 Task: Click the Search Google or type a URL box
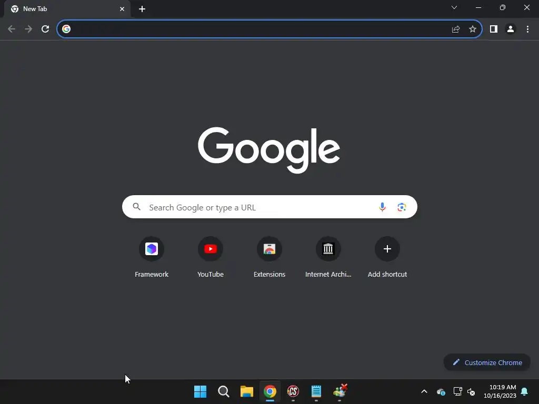point(269,207)
